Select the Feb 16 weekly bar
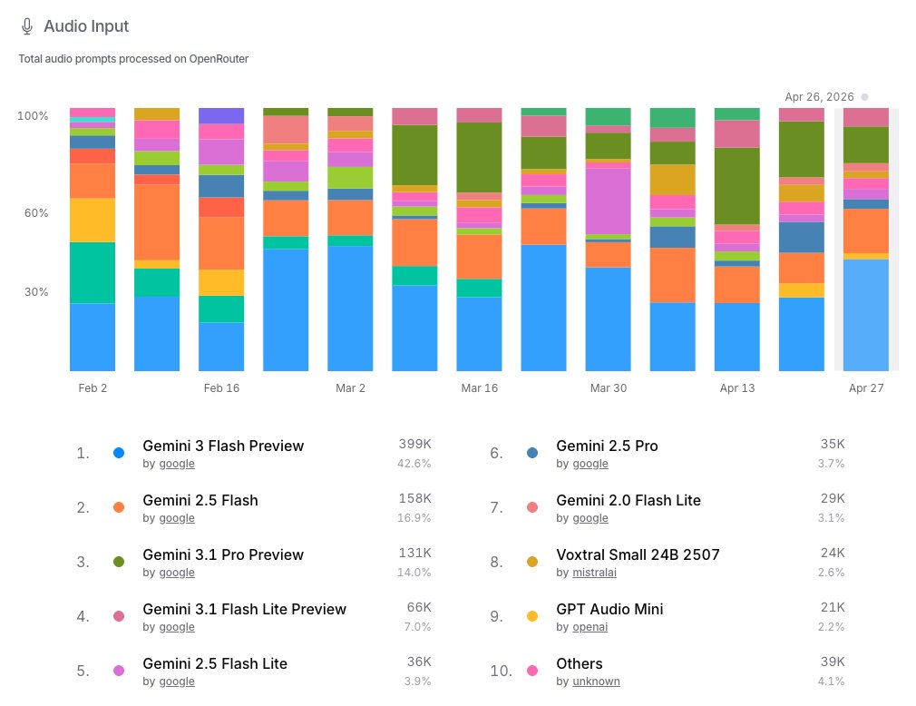This screenshot has width=916, height=706. point(221,239)
